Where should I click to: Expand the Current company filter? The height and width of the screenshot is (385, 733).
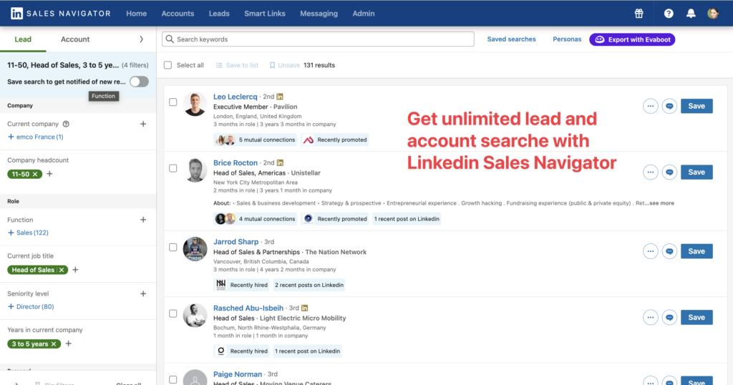point(143,124)
